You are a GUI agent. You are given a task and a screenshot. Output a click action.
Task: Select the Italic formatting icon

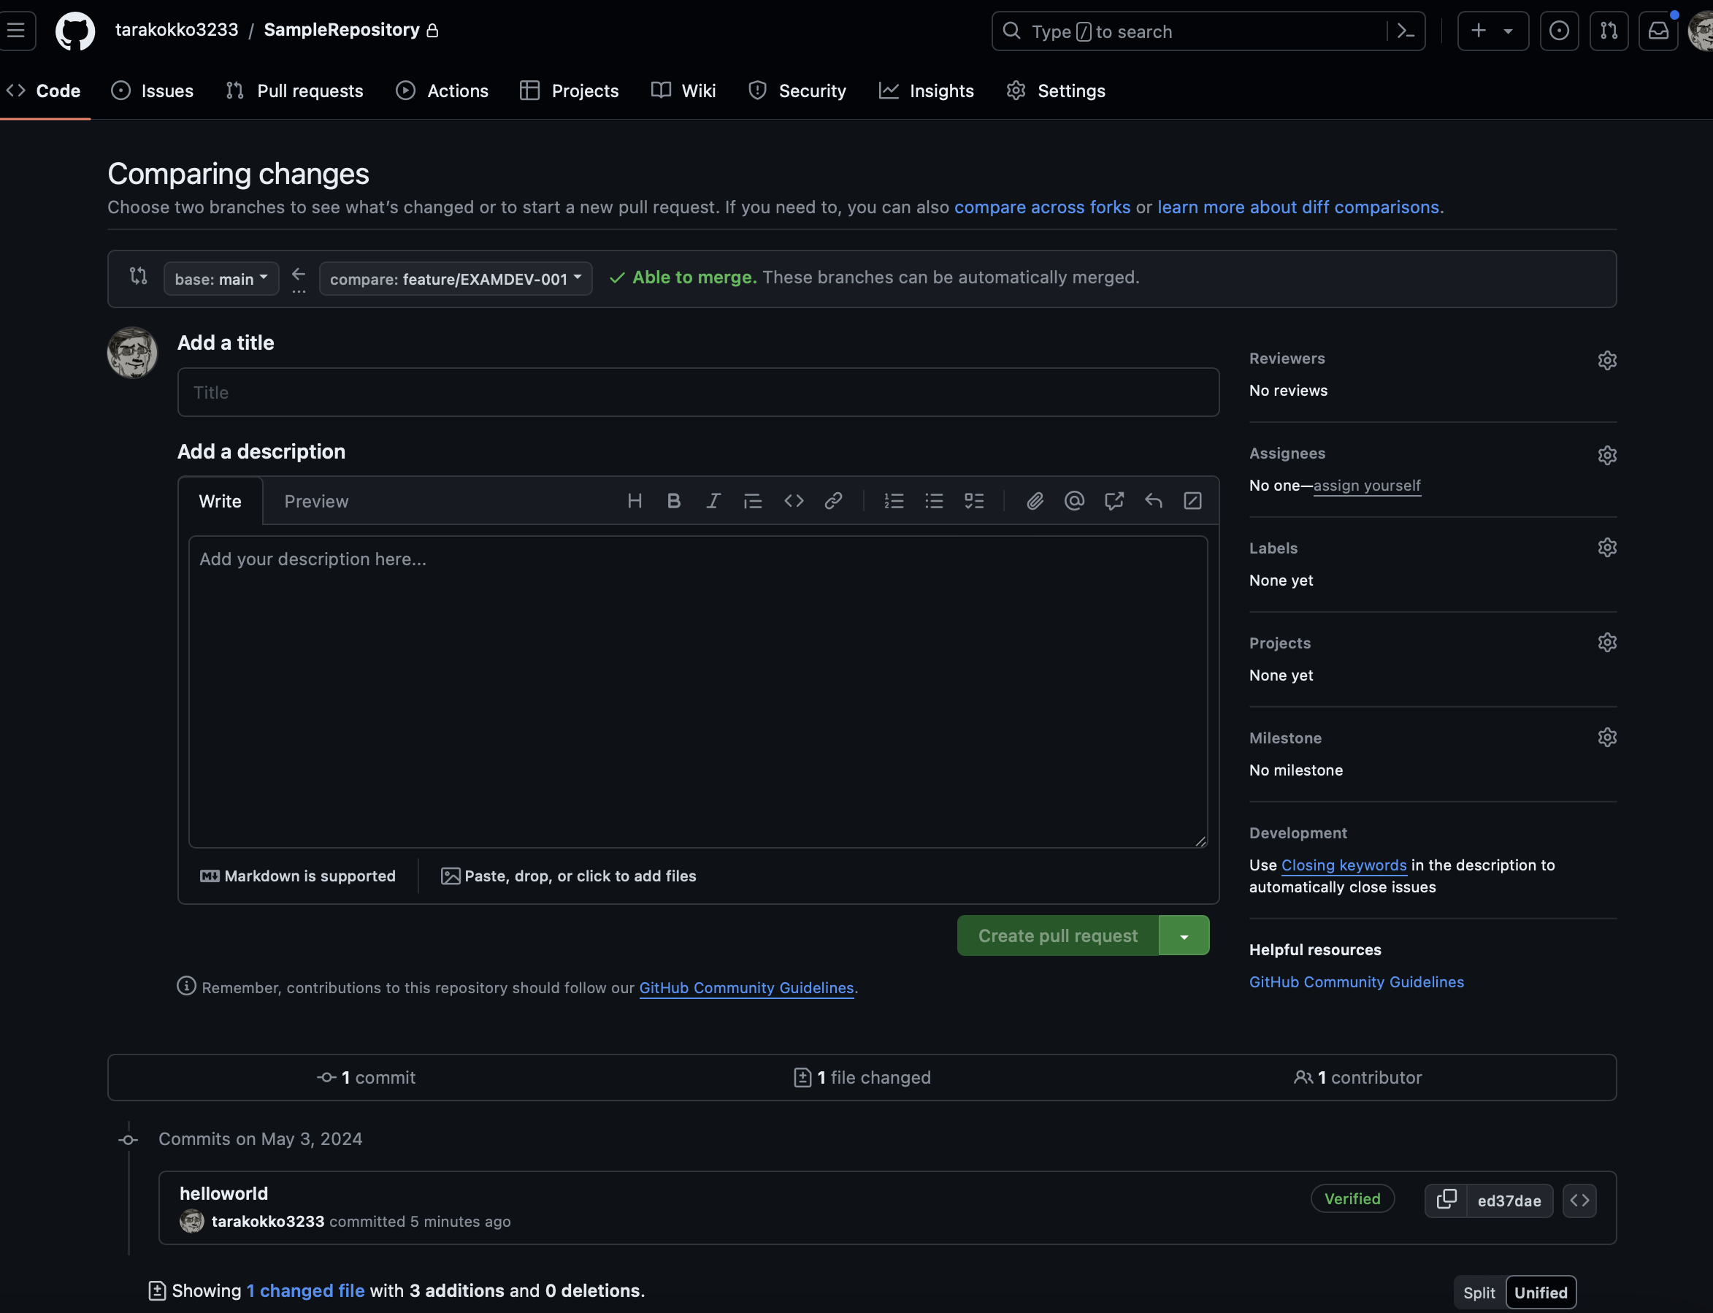713,501
